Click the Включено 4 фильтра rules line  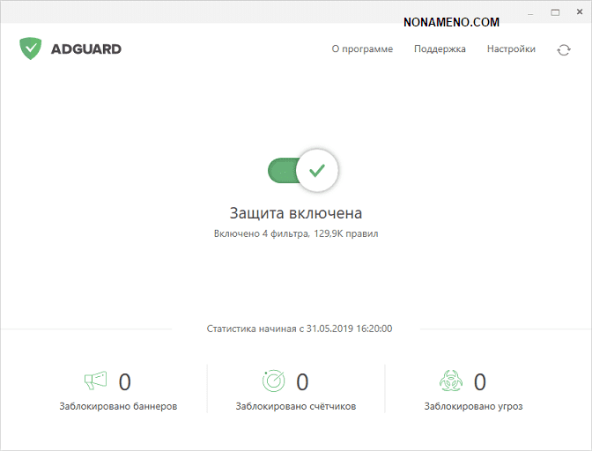(x=296, y=234)
